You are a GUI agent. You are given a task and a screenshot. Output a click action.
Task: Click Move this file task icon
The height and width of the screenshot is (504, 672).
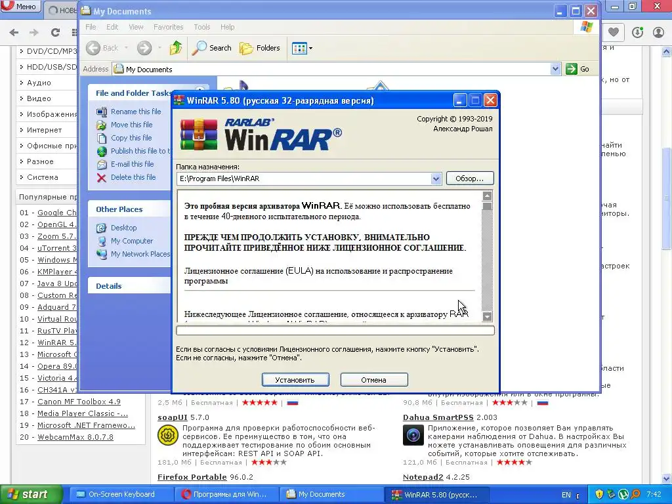(x=102, y=125)
